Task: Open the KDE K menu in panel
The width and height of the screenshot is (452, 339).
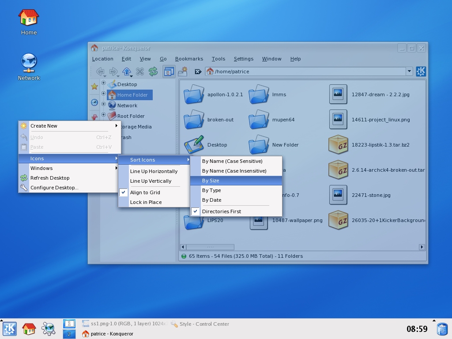Action: pos(10,328)
